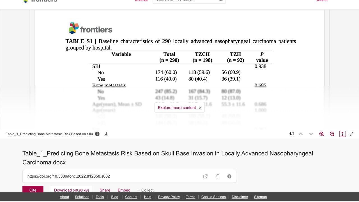This screenshot has width=359, height=202.
Task: Open the Share option
Action: coord(105,190)
